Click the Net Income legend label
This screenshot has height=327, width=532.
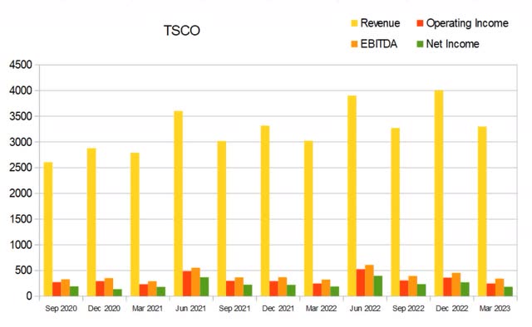pyautogui.click(x=452, y=44)
